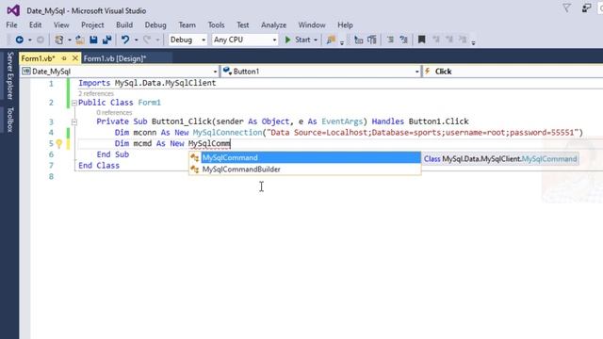This screenshot has width=603, height=339.
Task: Save Form1.vb with the Save icon
Action: 93,40
